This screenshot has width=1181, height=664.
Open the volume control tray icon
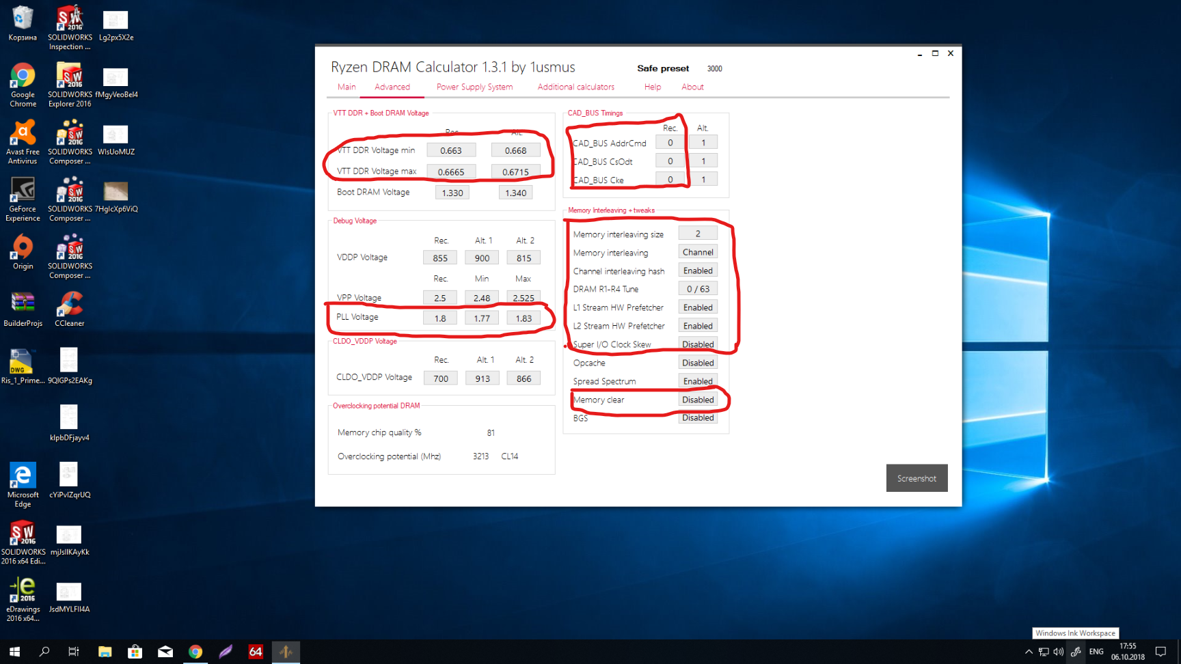click(x=1059, y=652)
